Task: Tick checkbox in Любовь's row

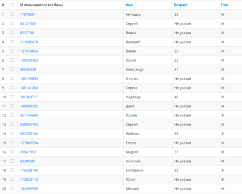Action: 13,133
